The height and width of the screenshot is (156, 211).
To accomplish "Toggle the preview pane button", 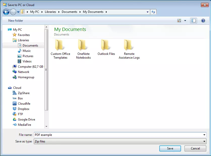I will [x=194, y=21].
